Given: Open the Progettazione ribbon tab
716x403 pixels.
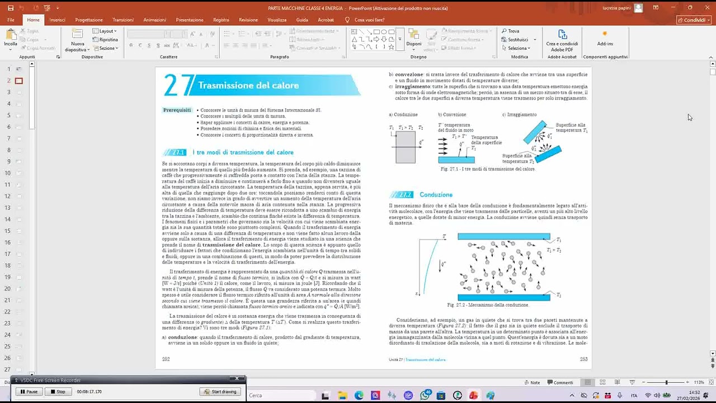Looking at the screenshot, I should [x=89, y=20].
